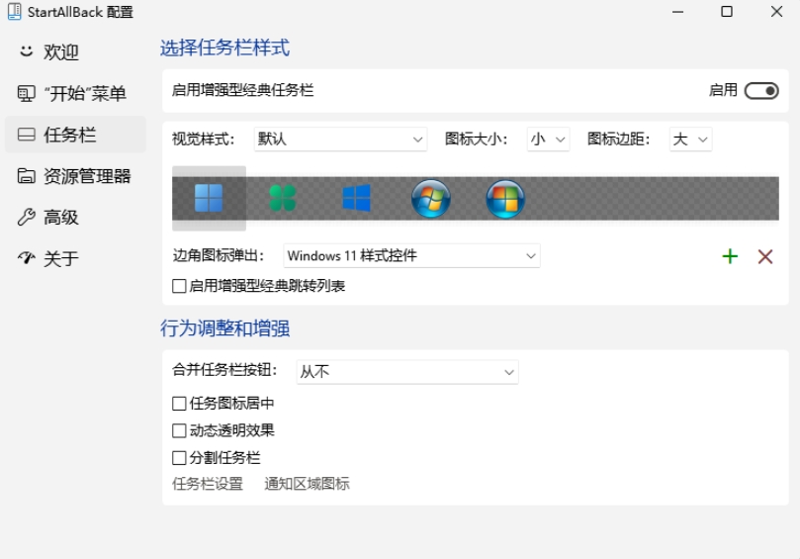
Task: Open the 任务栏设置 link
Action: (208, 484)
